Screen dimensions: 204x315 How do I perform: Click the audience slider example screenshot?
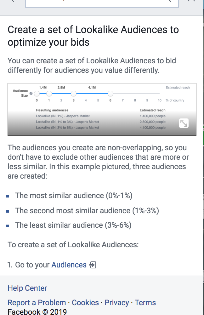point(102,109)
